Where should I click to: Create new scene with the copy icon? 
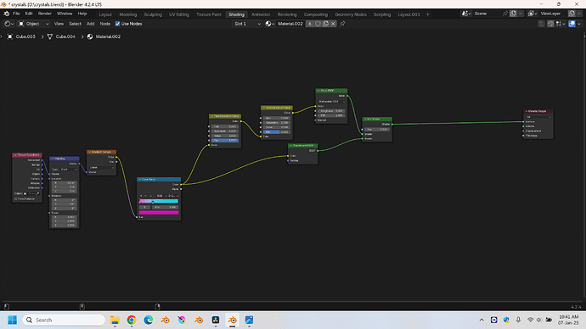(513, 14)
